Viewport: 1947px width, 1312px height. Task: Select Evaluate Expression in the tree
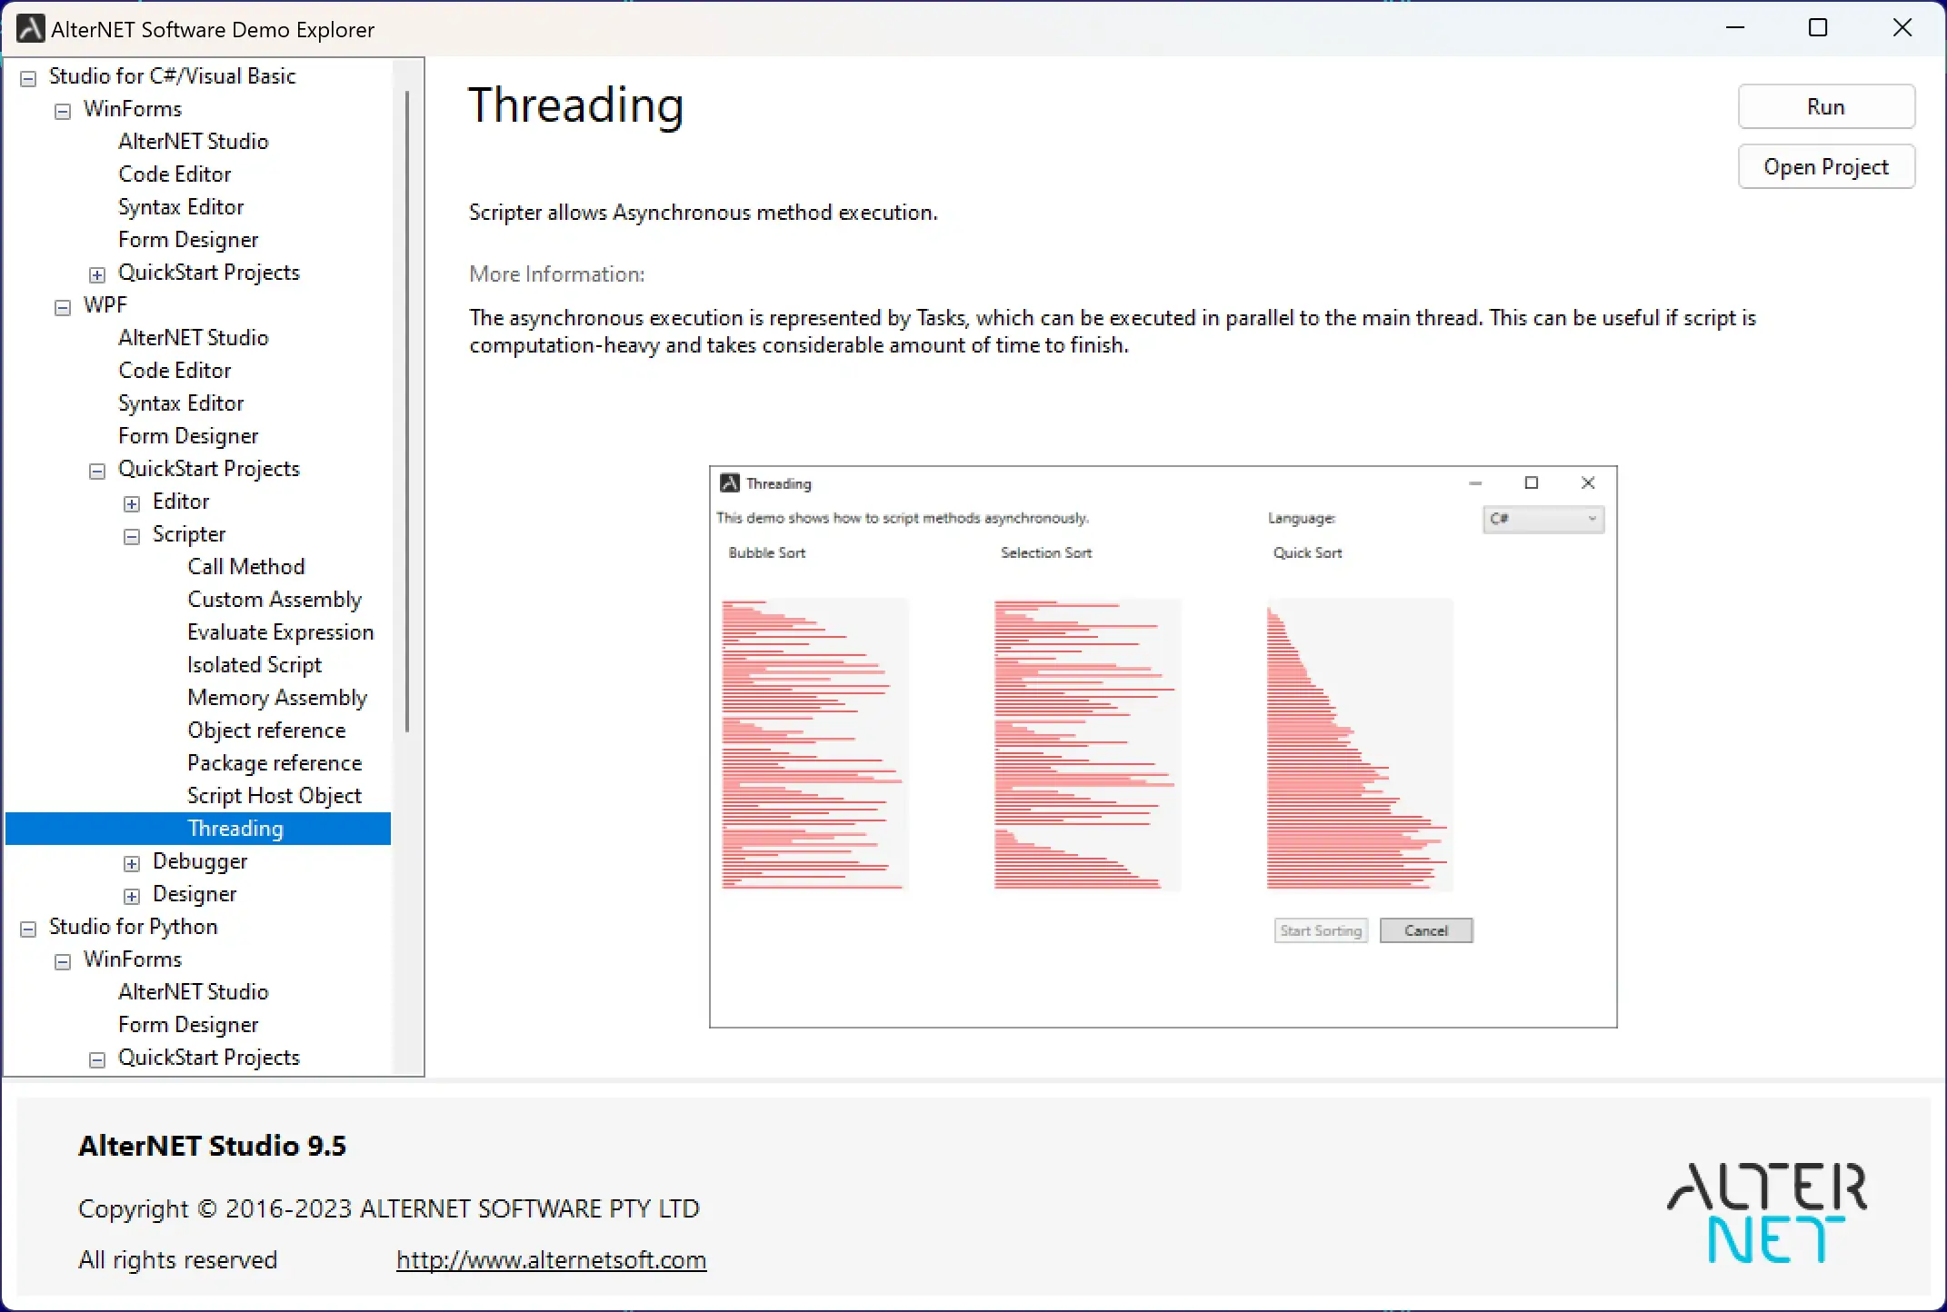click(x=280, y=631)
